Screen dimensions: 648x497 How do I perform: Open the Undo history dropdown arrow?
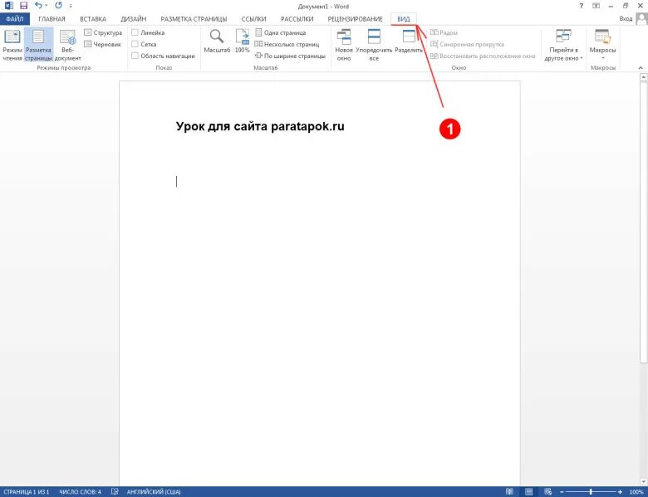(x=46, y=6)
